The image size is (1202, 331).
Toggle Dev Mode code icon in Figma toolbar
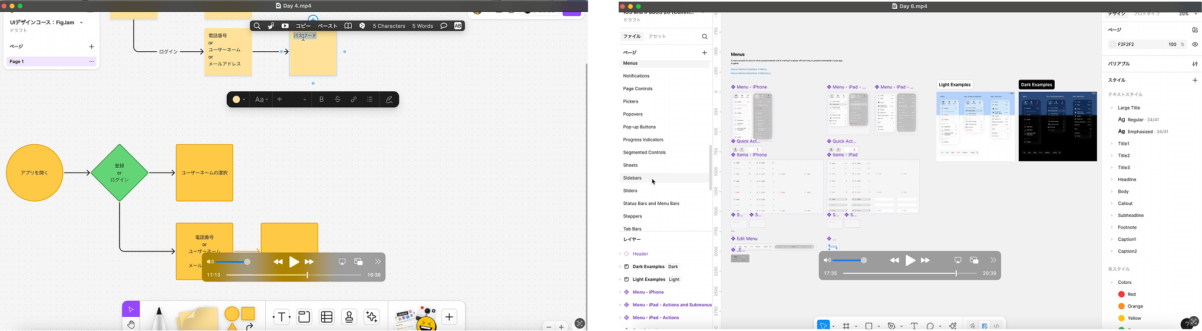pyautogui.click(x=997, y=326)
